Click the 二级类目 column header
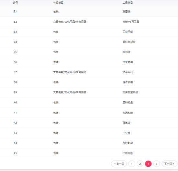The image size is (178, 171). (x=128, y=3)
